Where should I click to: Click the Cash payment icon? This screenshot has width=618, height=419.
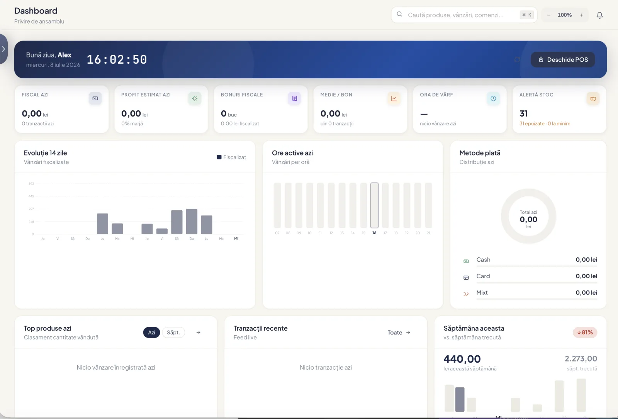tap(466, 261)
